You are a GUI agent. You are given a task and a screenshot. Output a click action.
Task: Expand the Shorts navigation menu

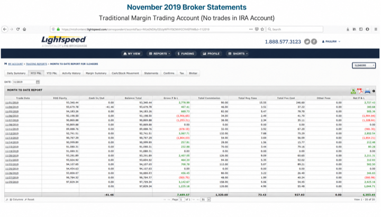238,53
